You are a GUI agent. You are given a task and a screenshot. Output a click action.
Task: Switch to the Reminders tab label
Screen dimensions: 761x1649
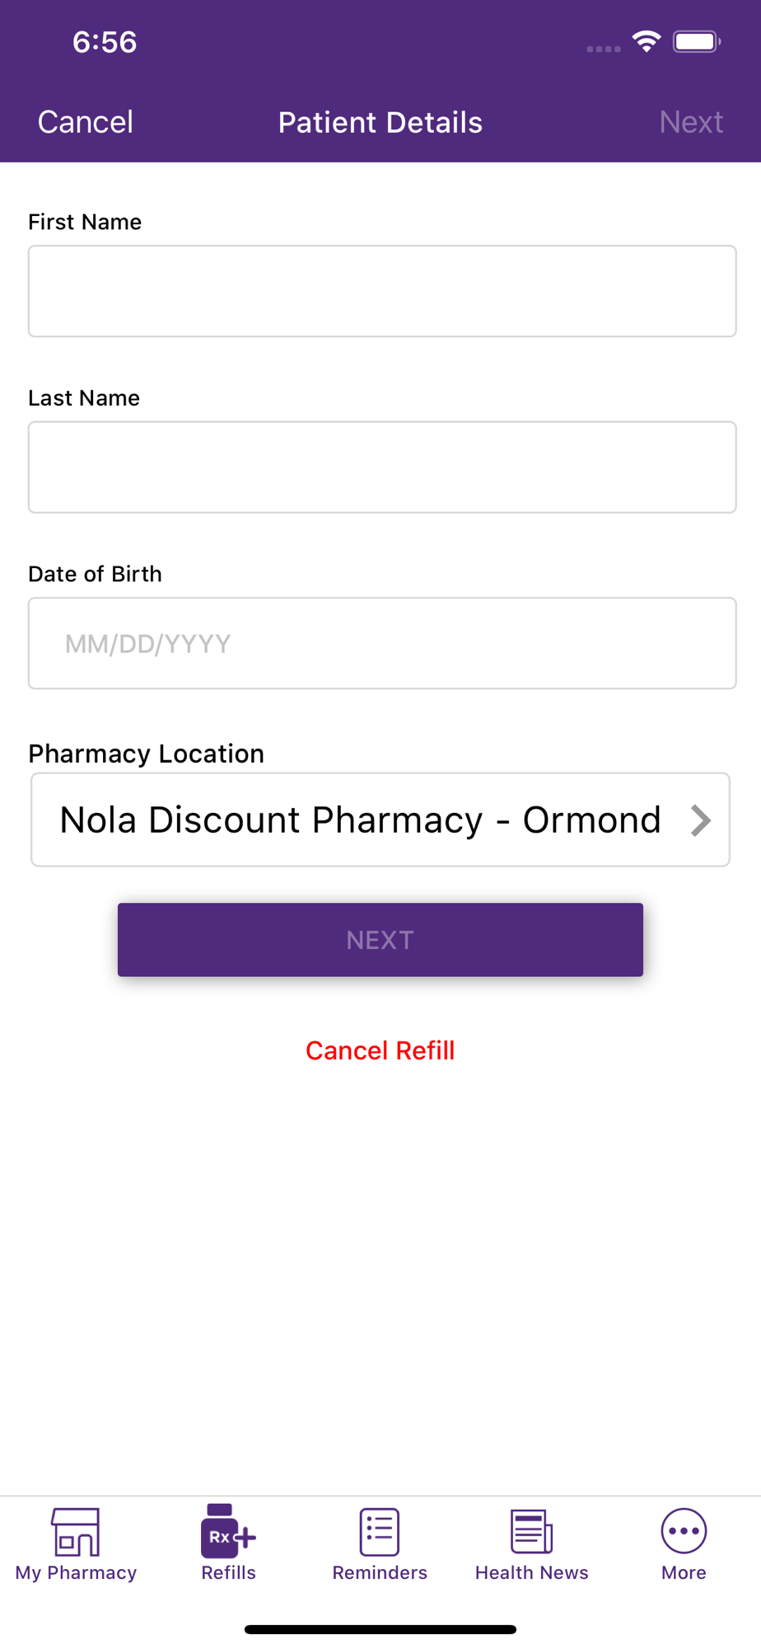click(380, 1572)
